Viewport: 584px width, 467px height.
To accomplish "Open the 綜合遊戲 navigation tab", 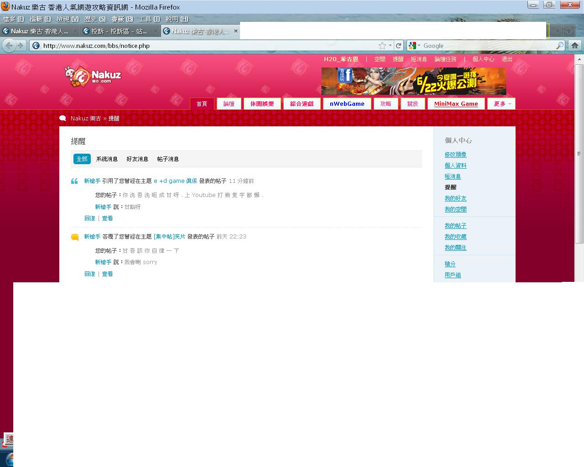I will click(x=302, y=104).
